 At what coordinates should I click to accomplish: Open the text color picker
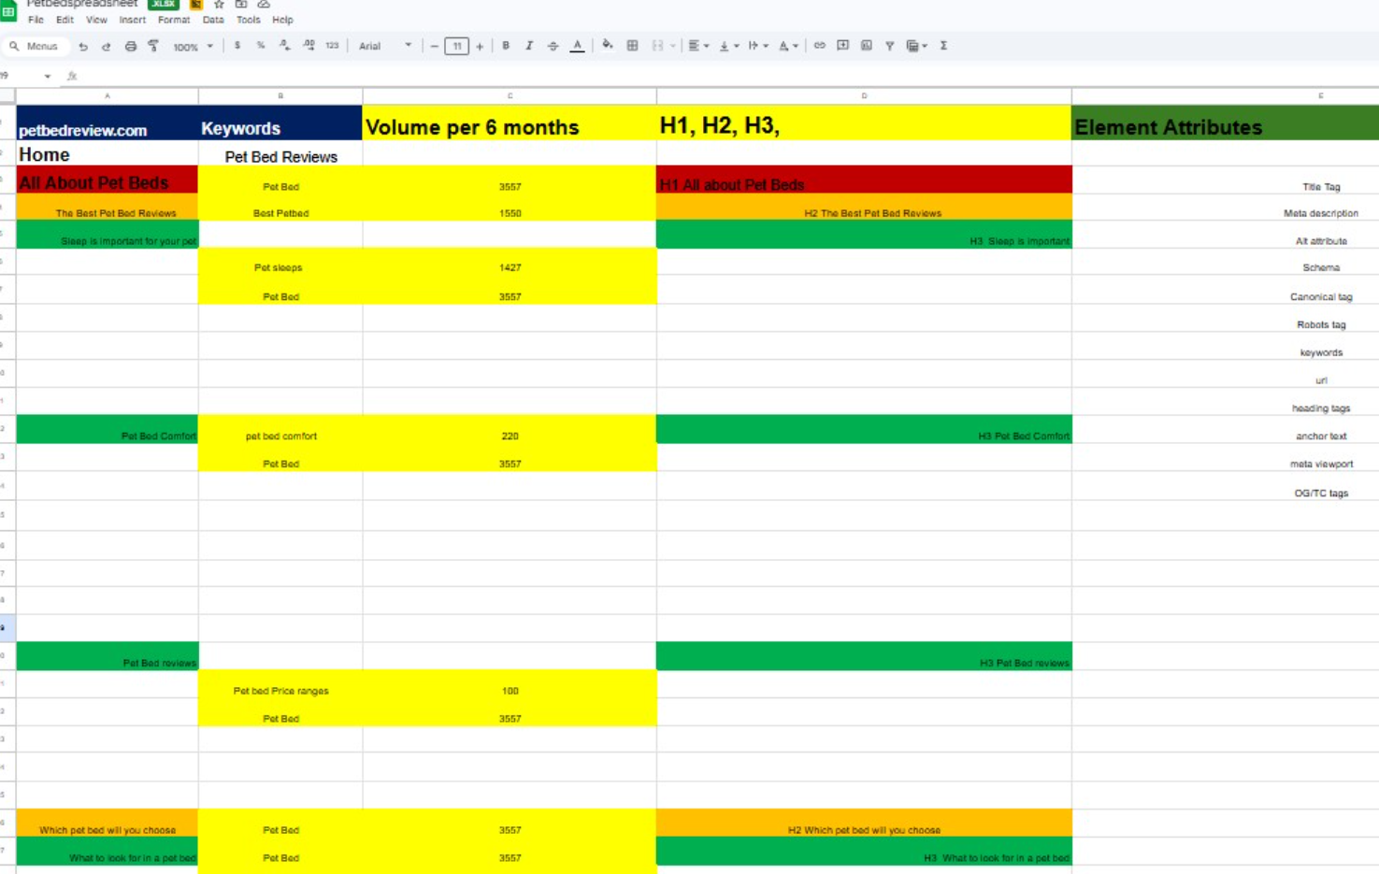click(577, 46)
